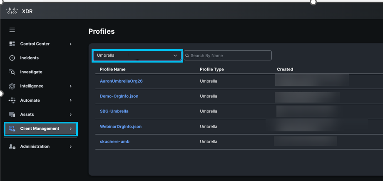This screenshot has height=181, width=383.
Task: Click the Automate workflow icon
Action: tap(12, 100)
